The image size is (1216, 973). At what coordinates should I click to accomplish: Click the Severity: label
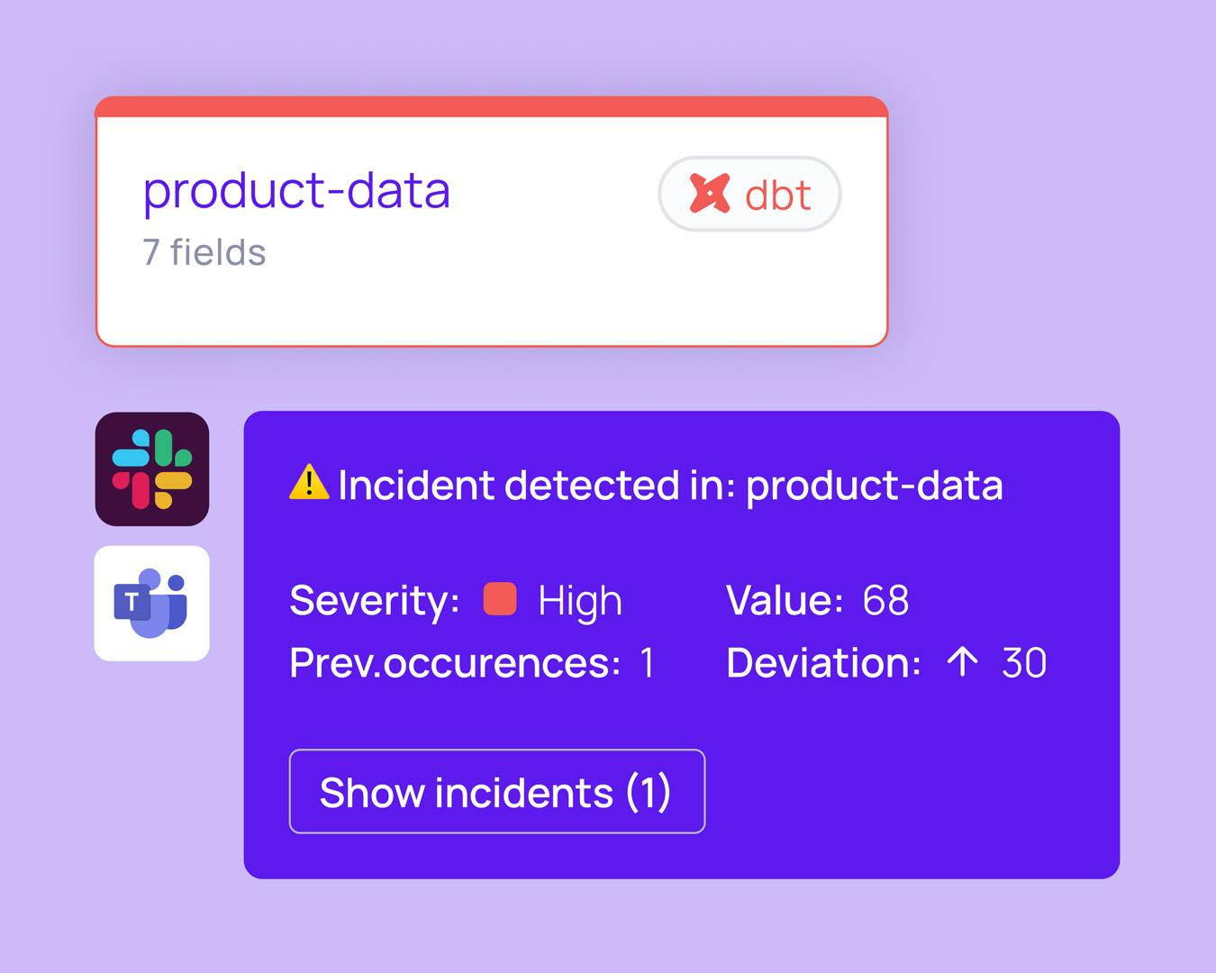tap(375, 601)
